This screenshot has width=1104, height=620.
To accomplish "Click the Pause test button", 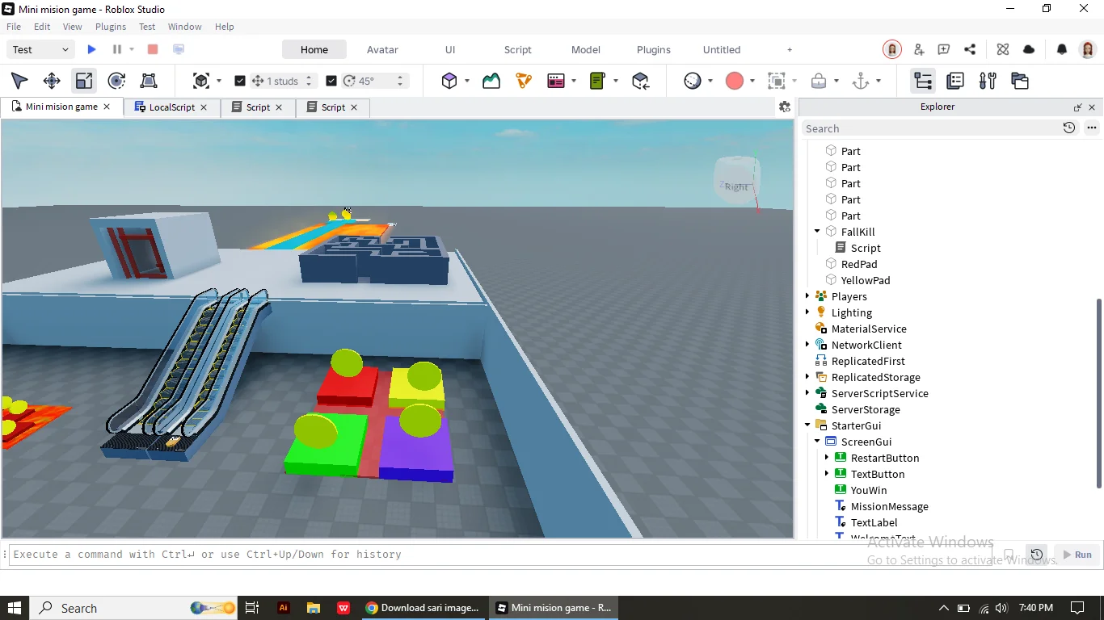I will tap(117, 49).
